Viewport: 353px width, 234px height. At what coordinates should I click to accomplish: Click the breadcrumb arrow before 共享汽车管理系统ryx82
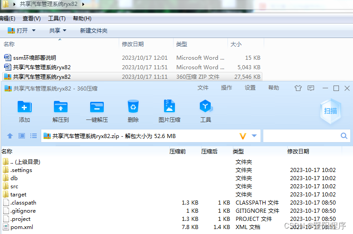coord(15,4)
